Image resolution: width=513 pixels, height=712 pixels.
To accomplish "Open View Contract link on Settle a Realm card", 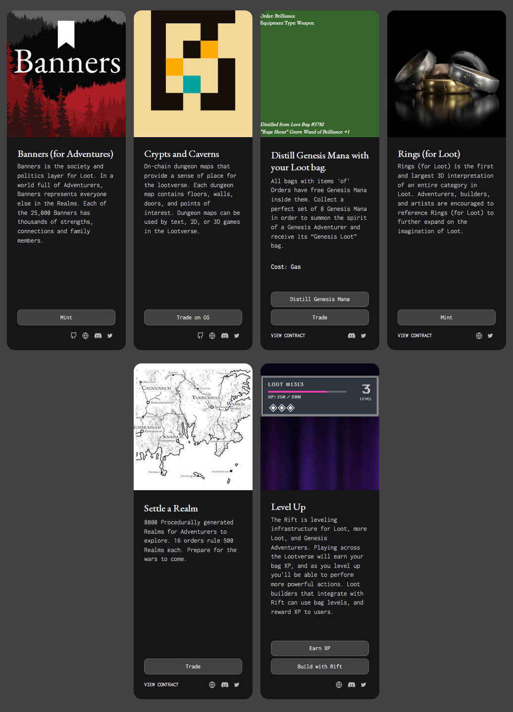I will coord(161,685).
